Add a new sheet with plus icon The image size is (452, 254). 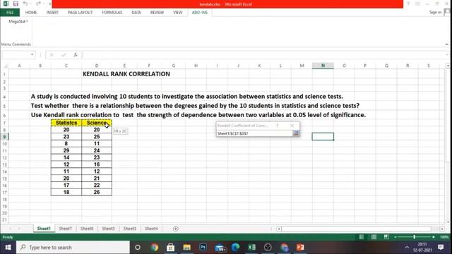(x=176, y=229)
